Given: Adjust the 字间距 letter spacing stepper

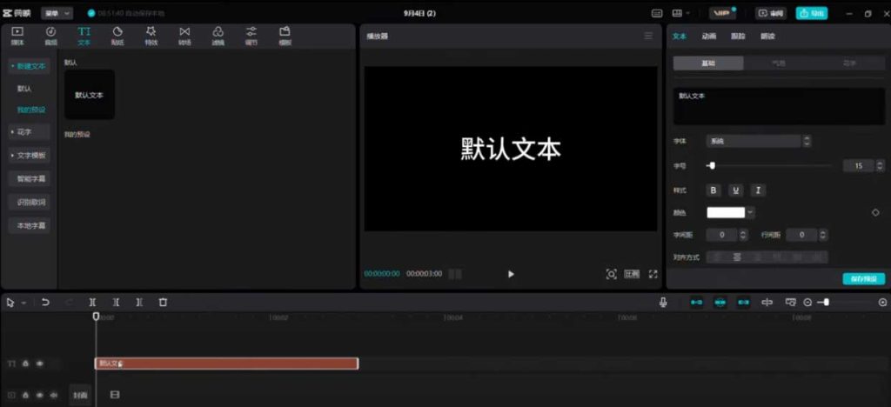Looking at the screenshot, I should [743, 235].
